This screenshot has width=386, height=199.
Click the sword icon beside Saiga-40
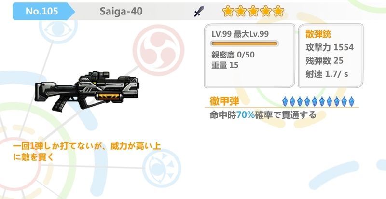tap(199, 11)
